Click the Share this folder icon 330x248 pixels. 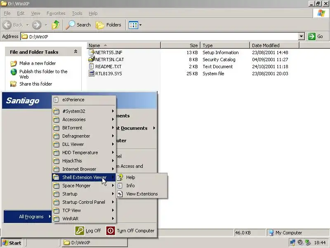pyautogui.click(x=14, y=84)
